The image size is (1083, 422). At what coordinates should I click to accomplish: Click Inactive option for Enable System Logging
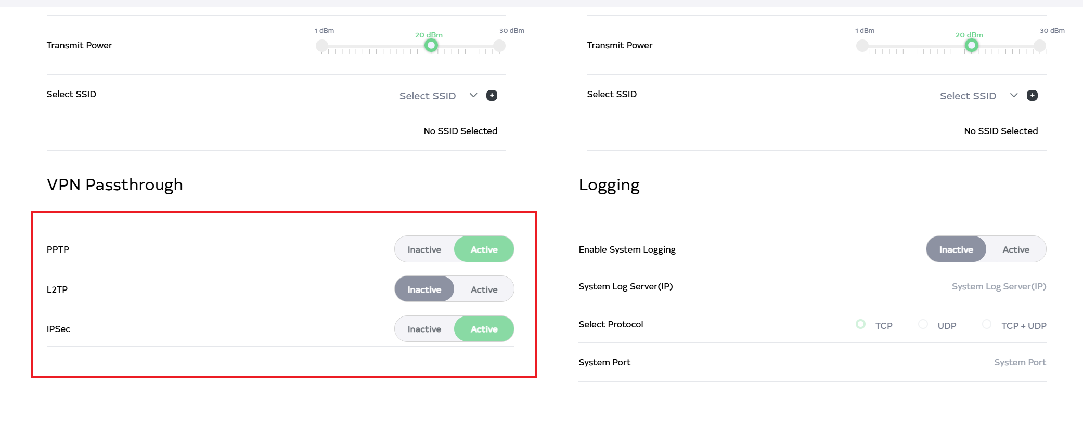click(956, 249)
